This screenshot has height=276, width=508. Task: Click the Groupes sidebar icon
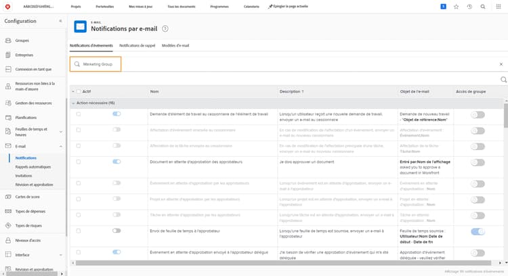click(8, 41)
